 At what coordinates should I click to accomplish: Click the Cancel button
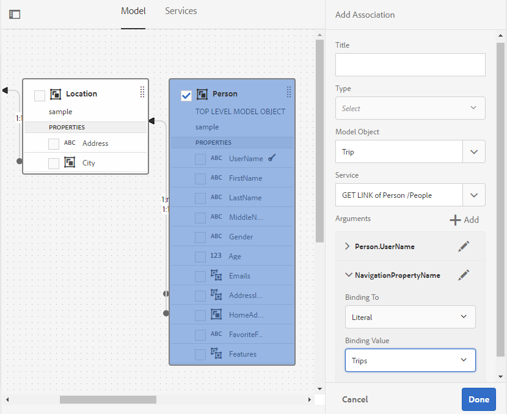point(355,399)
